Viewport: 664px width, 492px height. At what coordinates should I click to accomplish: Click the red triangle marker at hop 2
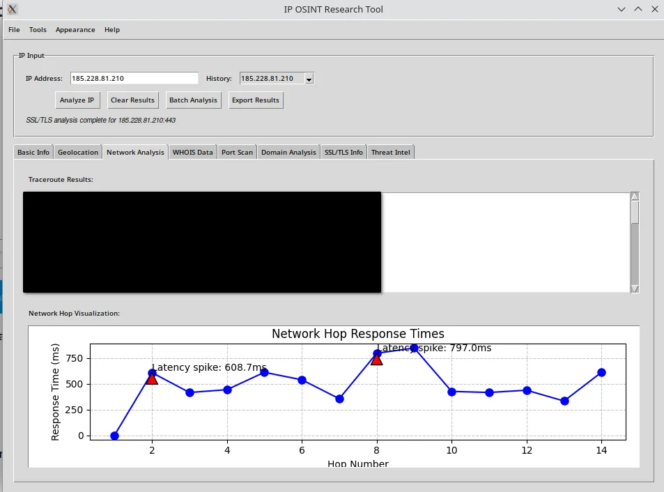point(152,378)
